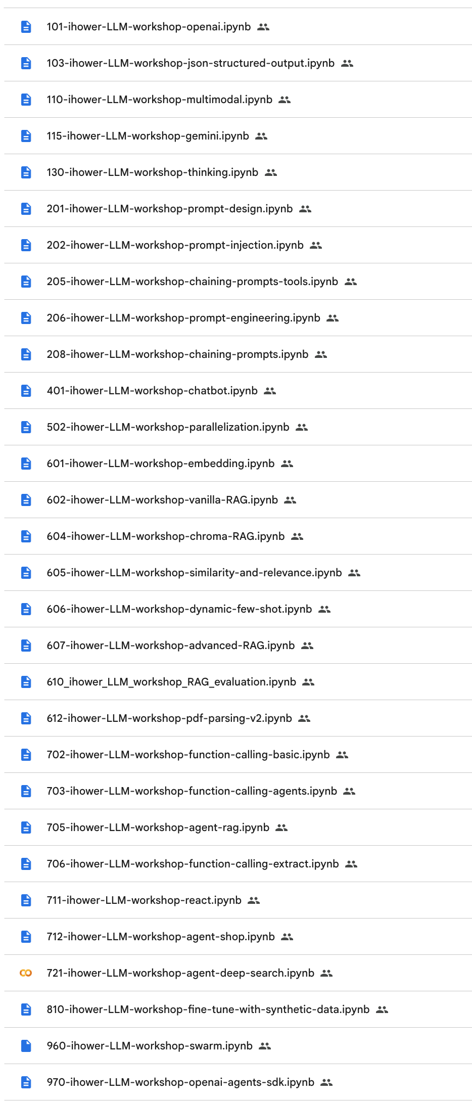The height and width of the screenshot is (1102, 472).
Task: Select the 130-ihower-LLM-workshop-thinking.ipynb file
Action: tap(152, 172)
